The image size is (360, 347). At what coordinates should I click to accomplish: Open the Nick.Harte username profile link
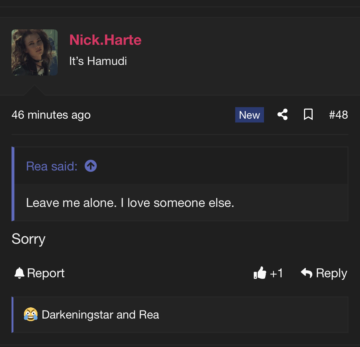pos(105,40)
